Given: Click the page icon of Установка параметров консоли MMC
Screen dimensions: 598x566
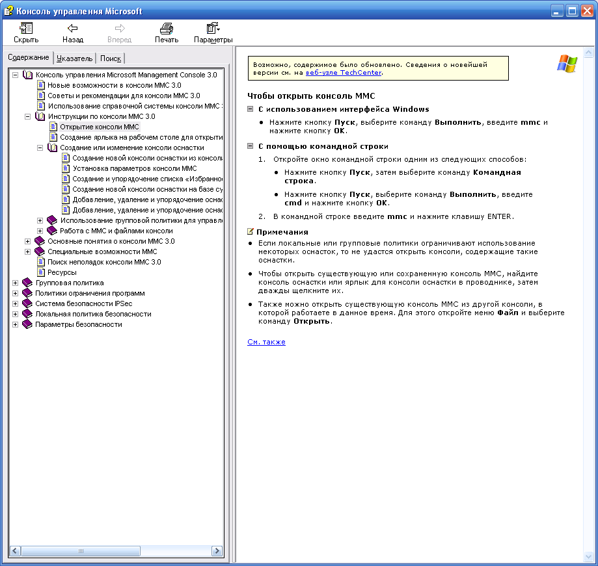Looking at the screenshot, I should pyautogui.click(x=66, y=168).
